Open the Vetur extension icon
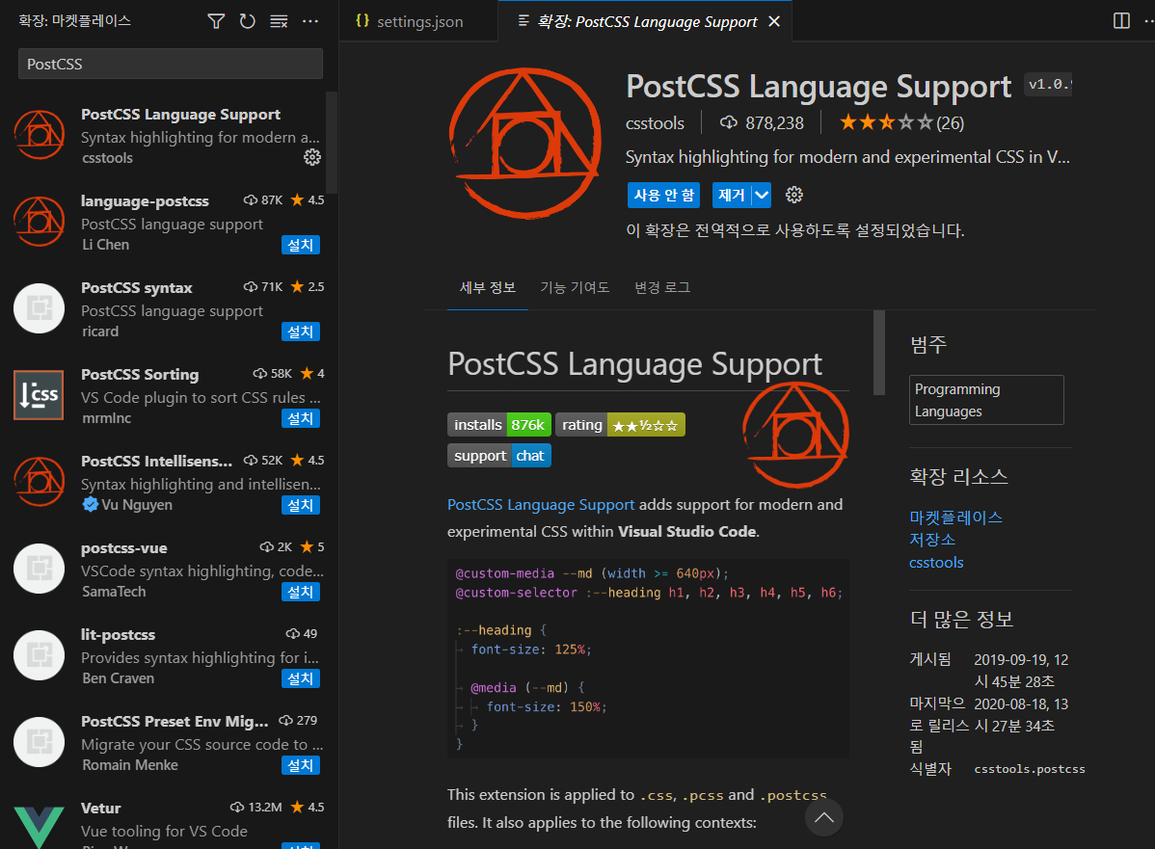1155x849 pixels. click(39, 826)
